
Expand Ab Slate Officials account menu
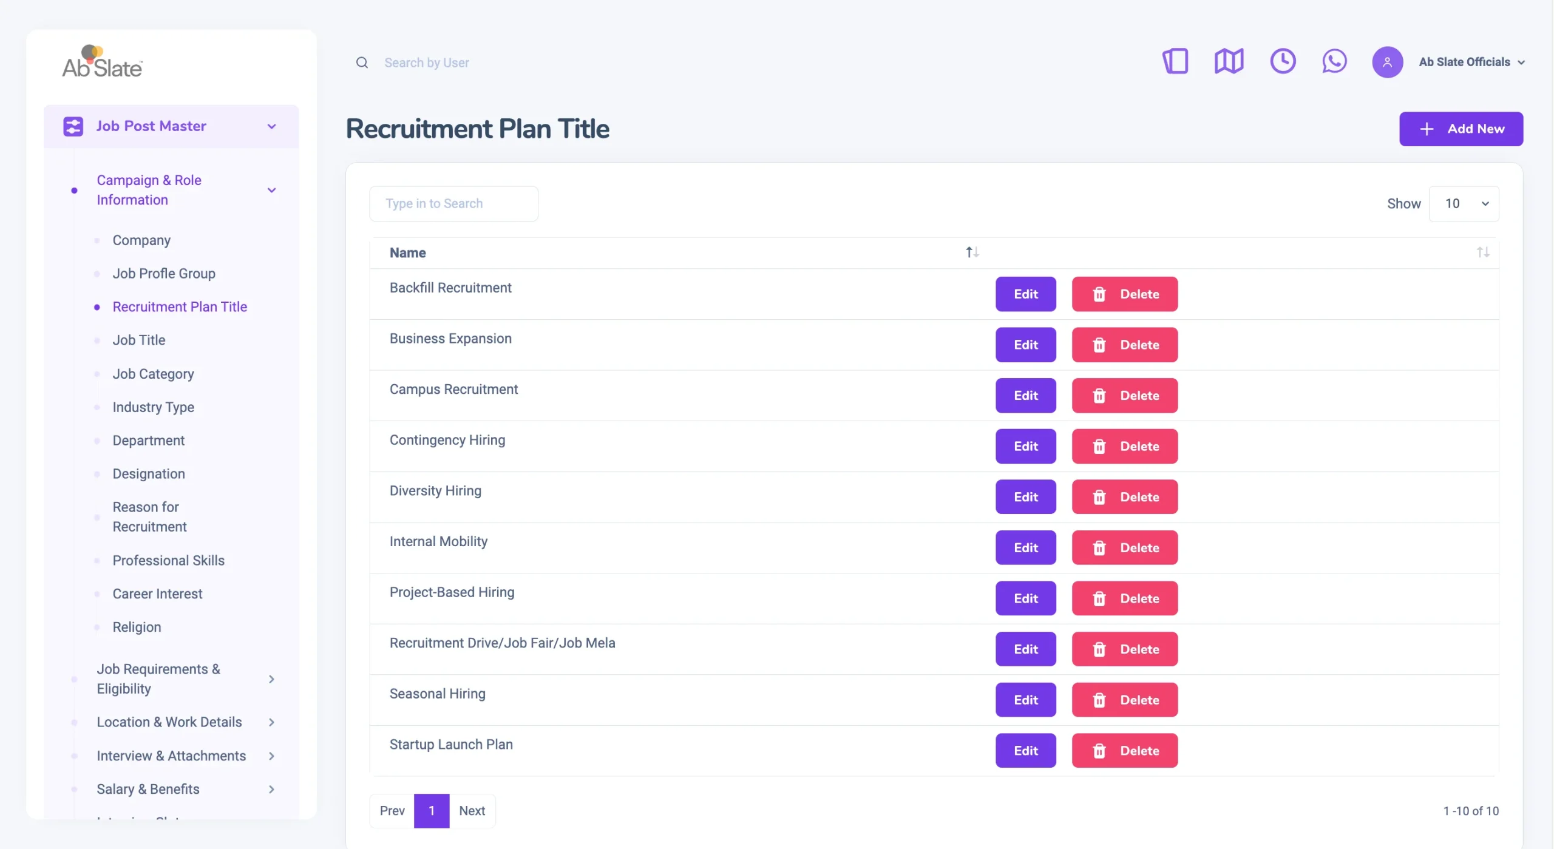(x=1471, y=62)
